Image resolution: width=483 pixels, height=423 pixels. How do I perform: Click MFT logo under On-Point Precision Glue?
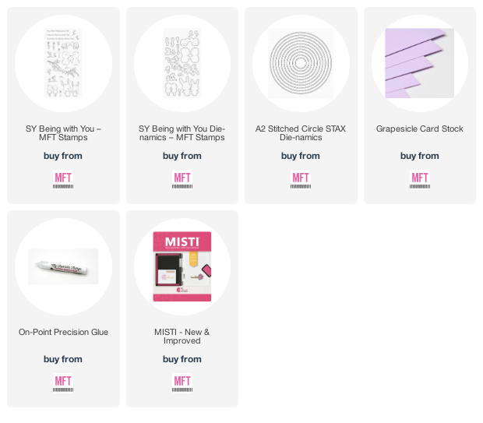tap(63, 383)
